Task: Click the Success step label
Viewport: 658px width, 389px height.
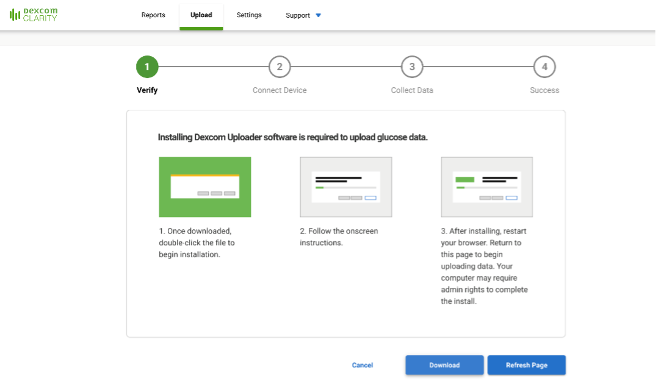Action: click(544, 90)
